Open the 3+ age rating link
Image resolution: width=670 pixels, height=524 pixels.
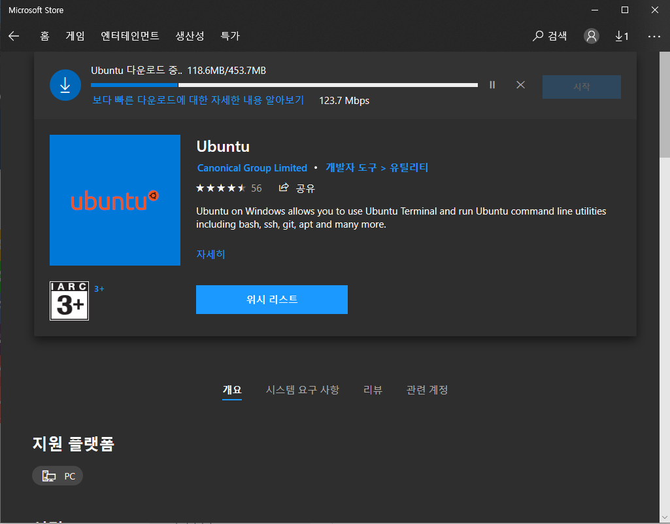pyautogui.click(x=99, y=288)
